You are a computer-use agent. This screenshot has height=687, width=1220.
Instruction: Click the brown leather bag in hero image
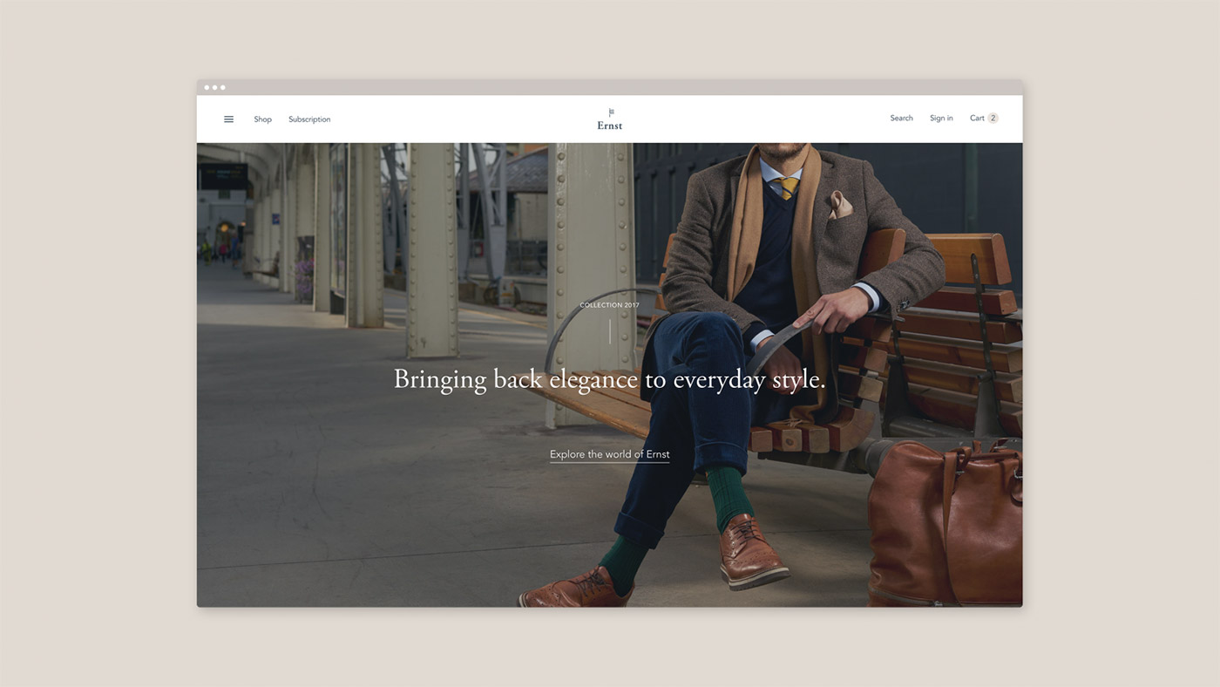pyautogui.click(x=945, y=523)
